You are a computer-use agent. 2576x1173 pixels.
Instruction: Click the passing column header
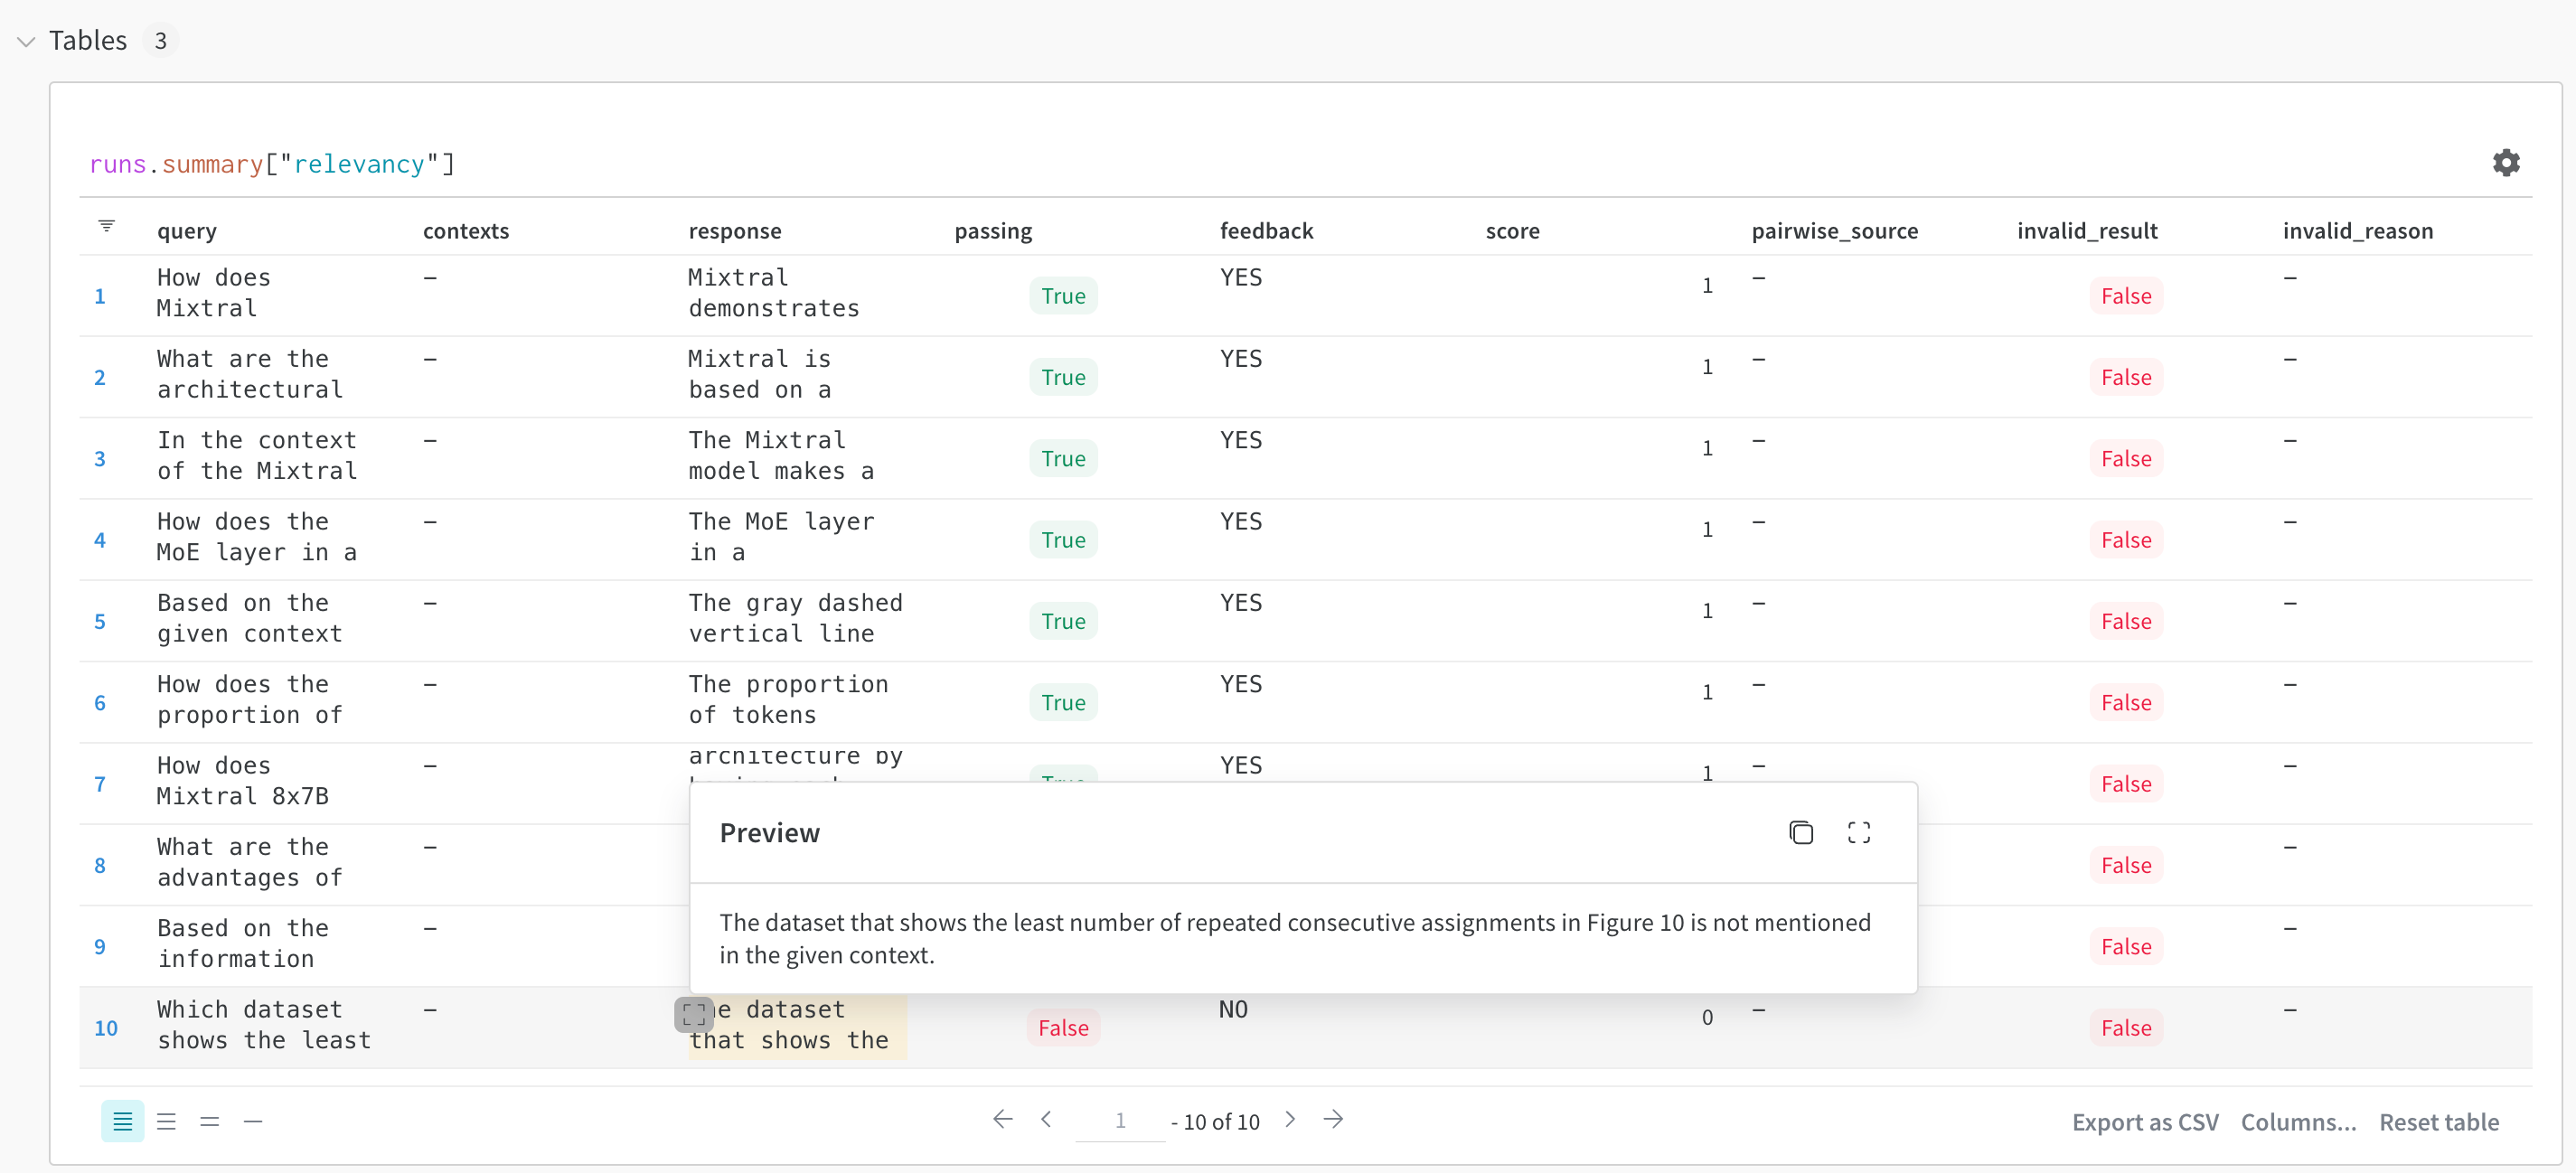992,231
